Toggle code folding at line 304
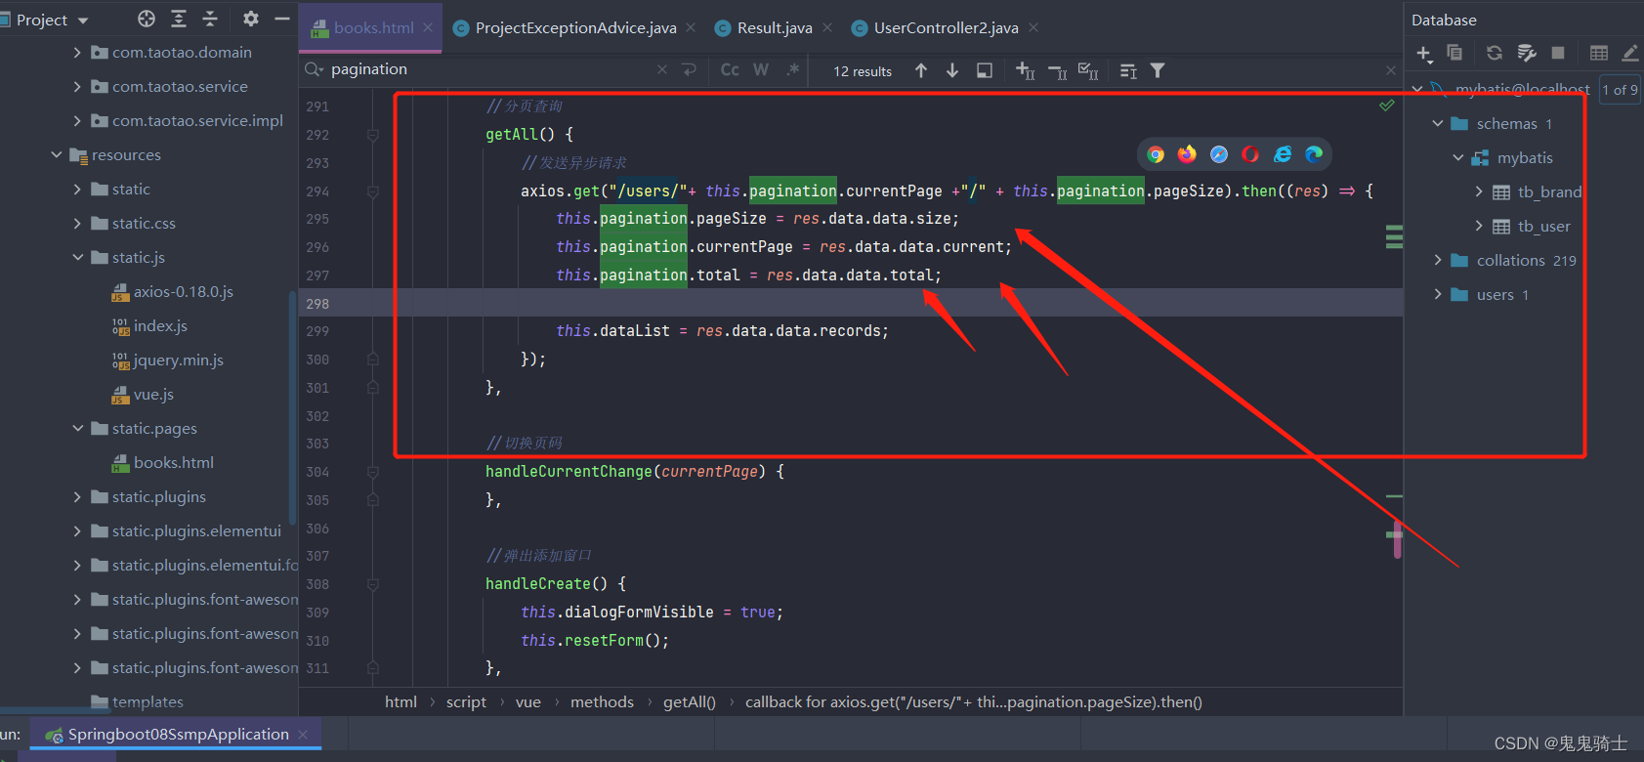 pyautogui.click(x=372, y=472)
